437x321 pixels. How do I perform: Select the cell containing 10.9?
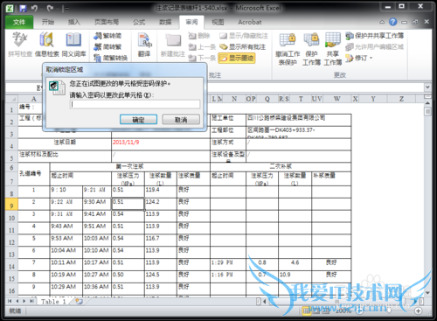[295, 277]
